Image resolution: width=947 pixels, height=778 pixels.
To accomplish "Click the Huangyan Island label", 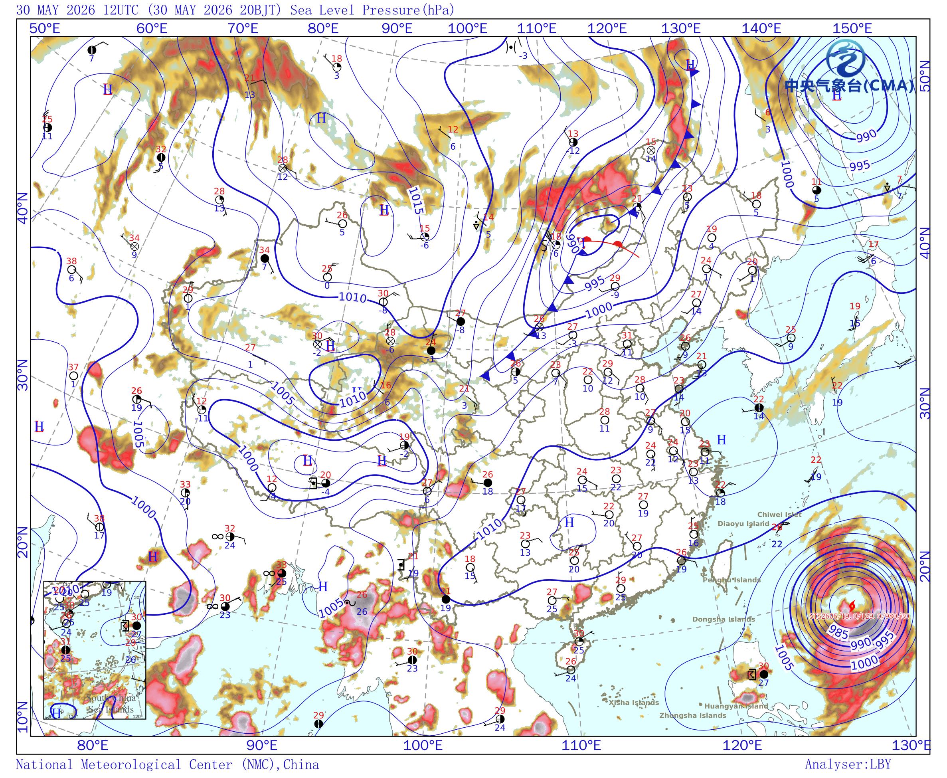I will (736, 706).
